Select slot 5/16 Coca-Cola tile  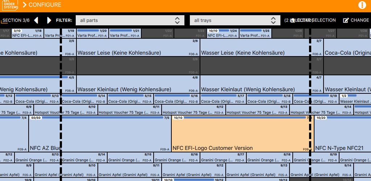pos(176,99)
